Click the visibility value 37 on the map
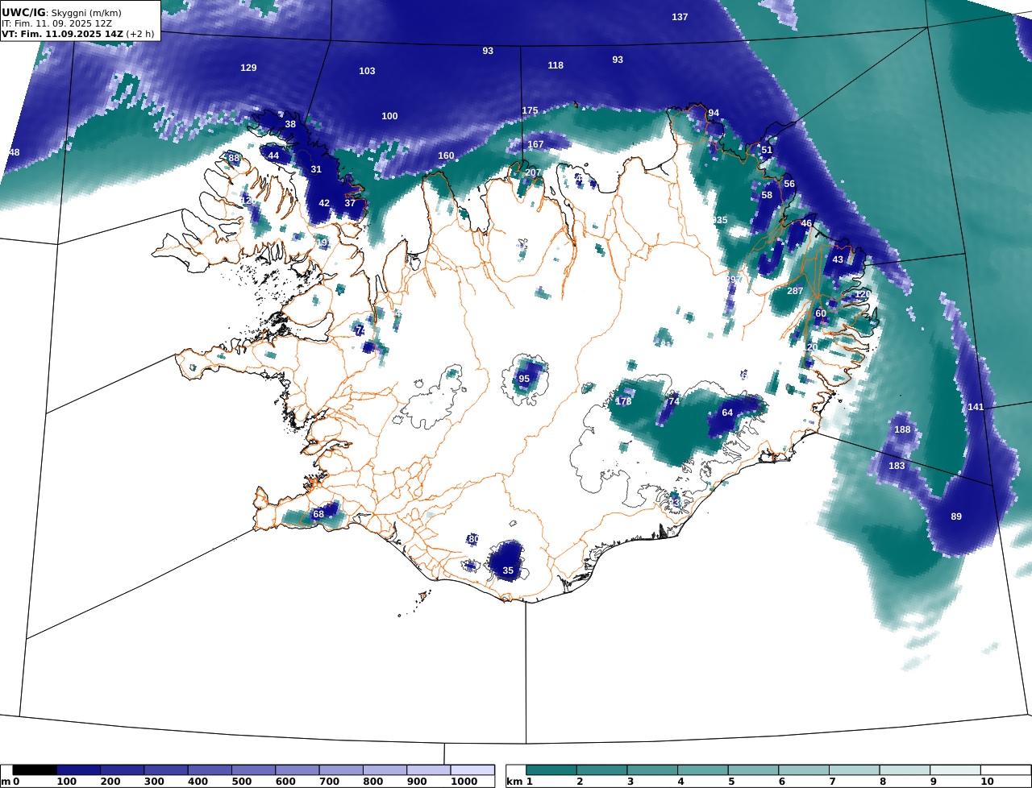Viewport: 1032px width, 788px height. pyautogui.click(x=350, y=203)
